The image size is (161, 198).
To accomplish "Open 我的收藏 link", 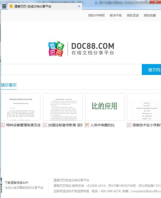I will [150, 16].
